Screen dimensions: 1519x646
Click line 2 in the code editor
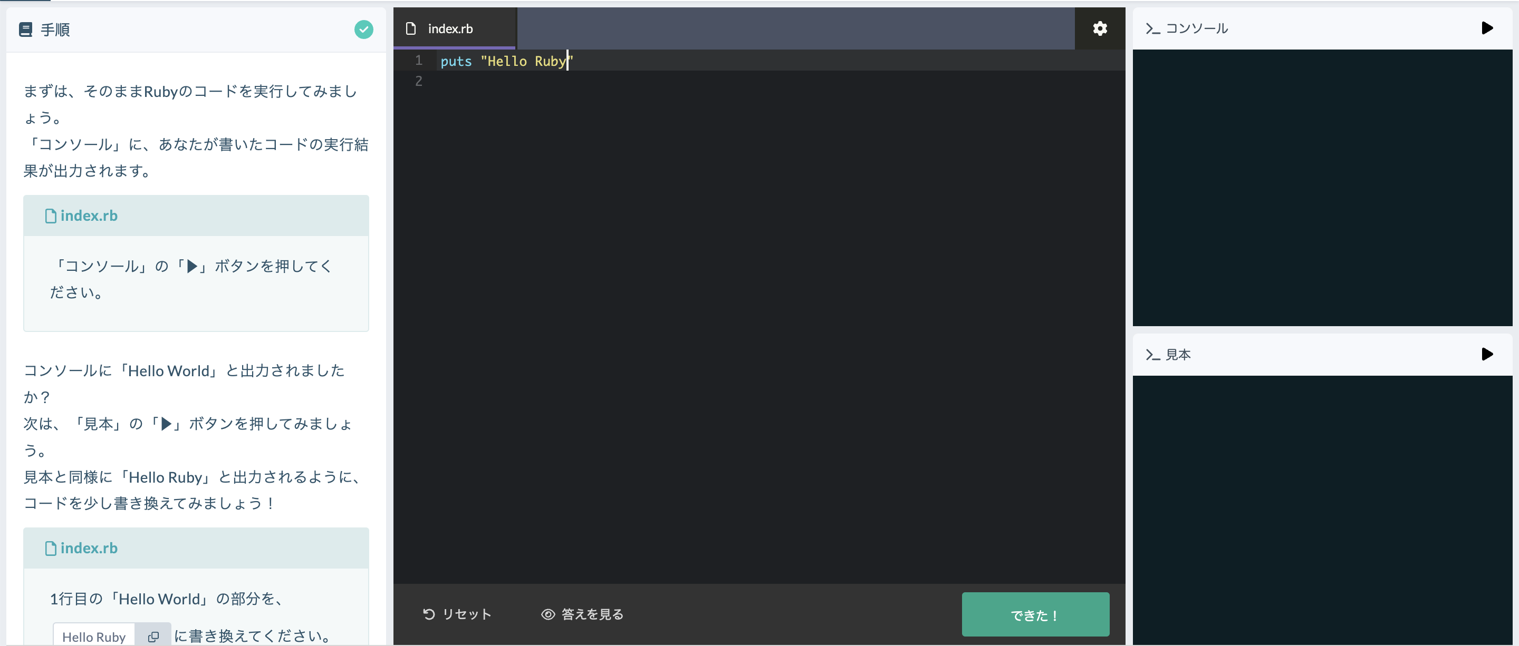[708, 81]
